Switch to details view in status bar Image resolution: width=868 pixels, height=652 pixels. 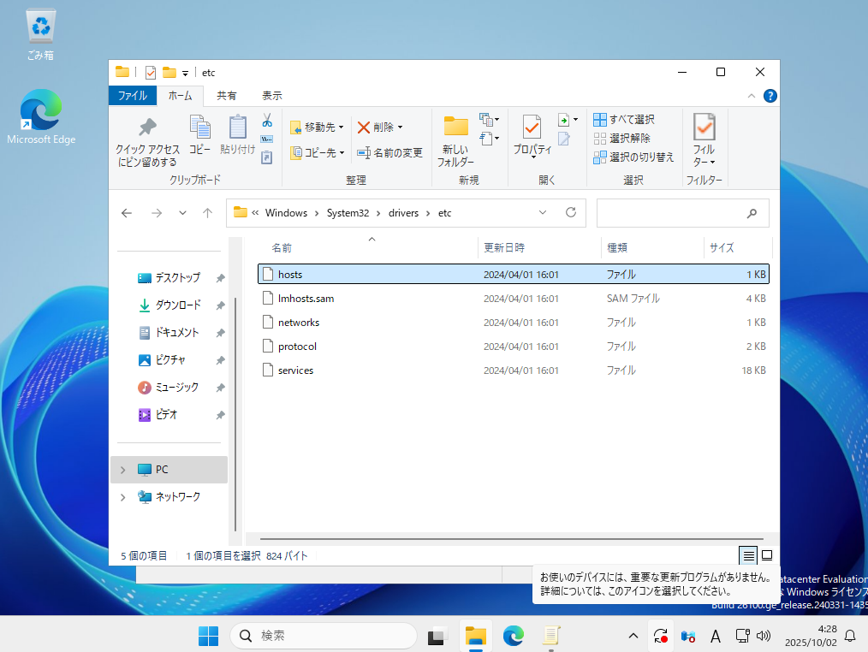pyautogui.click(x=748, y=555)
